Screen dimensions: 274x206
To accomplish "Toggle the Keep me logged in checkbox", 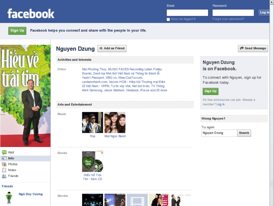I will [x=168, y=19].
